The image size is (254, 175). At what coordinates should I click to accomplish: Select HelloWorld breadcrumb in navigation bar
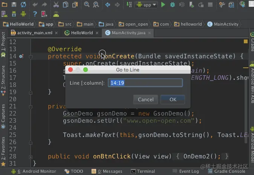(x=18, y=24)
